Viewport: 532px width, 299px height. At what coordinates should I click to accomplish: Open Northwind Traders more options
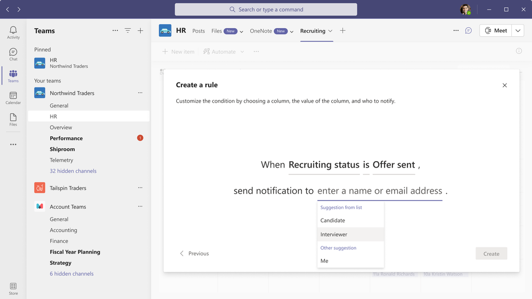click(x=140, y=93)
